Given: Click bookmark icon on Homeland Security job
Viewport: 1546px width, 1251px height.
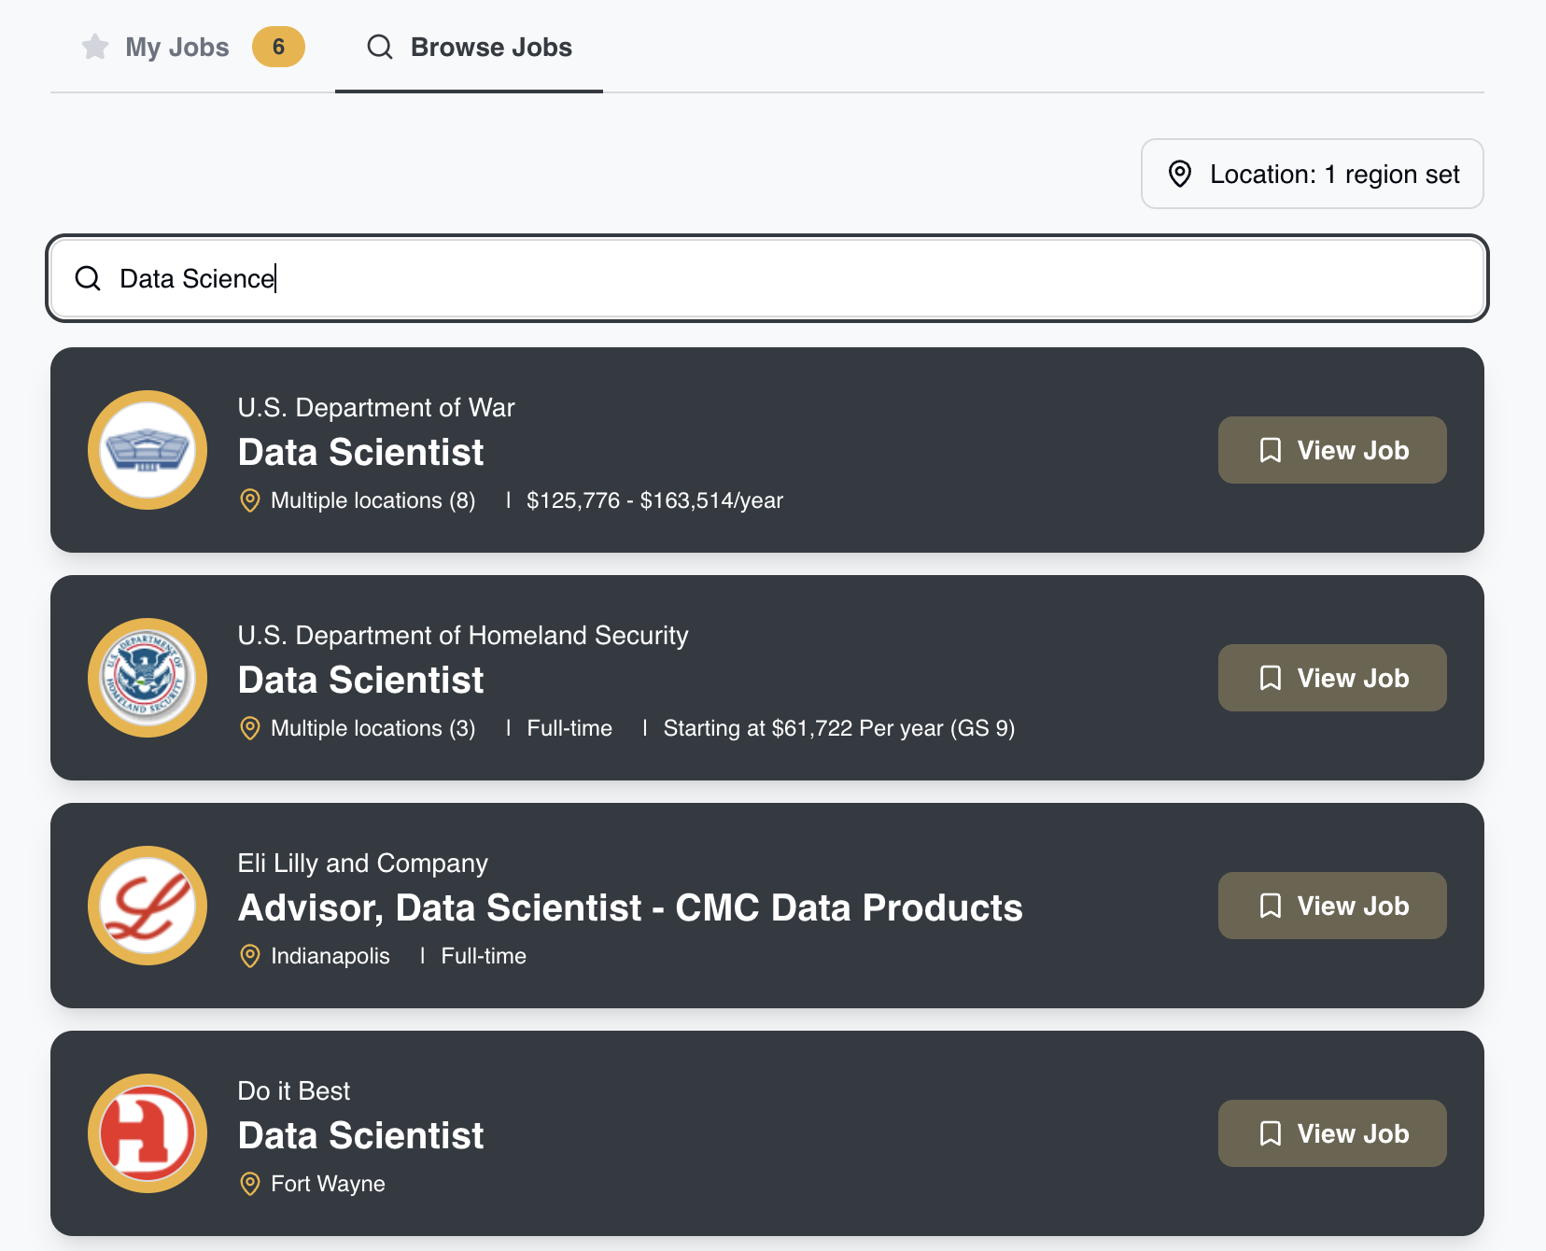Looking at the screenshot, I should [x=1271, y=678].
